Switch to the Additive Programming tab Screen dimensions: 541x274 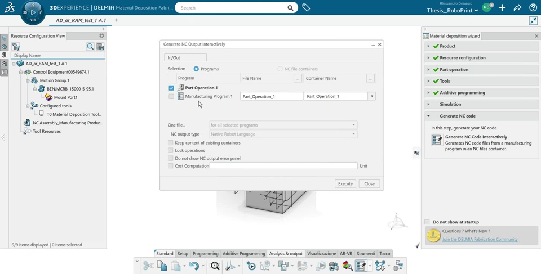[x=244, y=253]
